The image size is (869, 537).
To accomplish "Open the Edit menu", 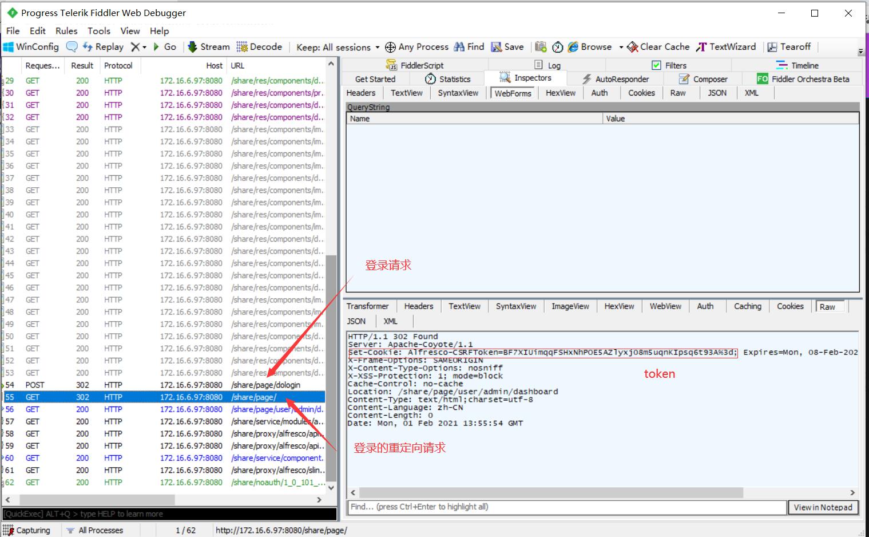I will point(38,31).
